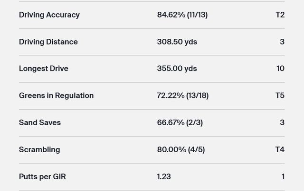
Task: Select the Putts per GIR label
Action: pos(42,176)
